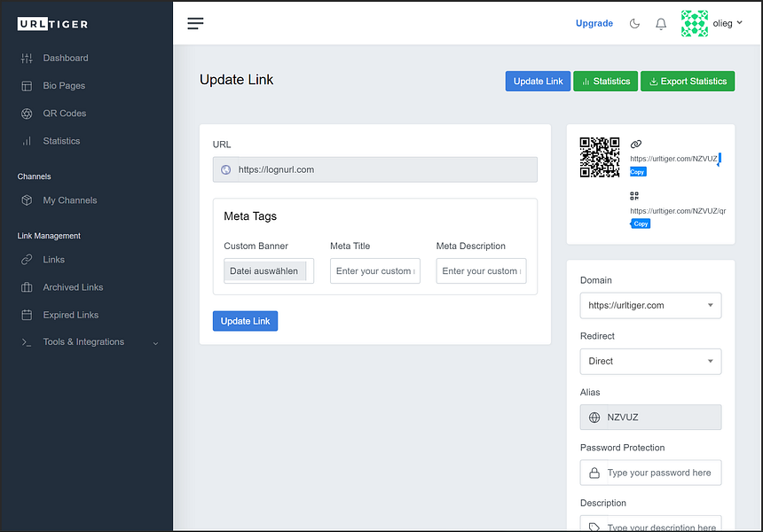Image resolution: width=763 pixels, height=532 pixels.
Task: Expand Tools & Integrations menu
Action: point(88,342)
